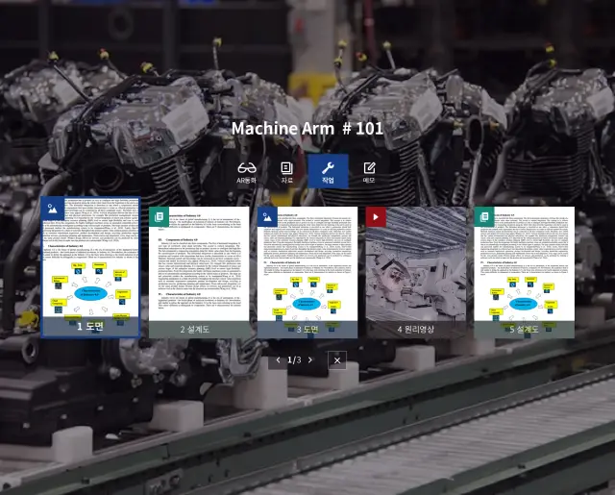615x495 pixels.
Task: Open the 3 도면 thumbnail card
Action: click(307, 272)
